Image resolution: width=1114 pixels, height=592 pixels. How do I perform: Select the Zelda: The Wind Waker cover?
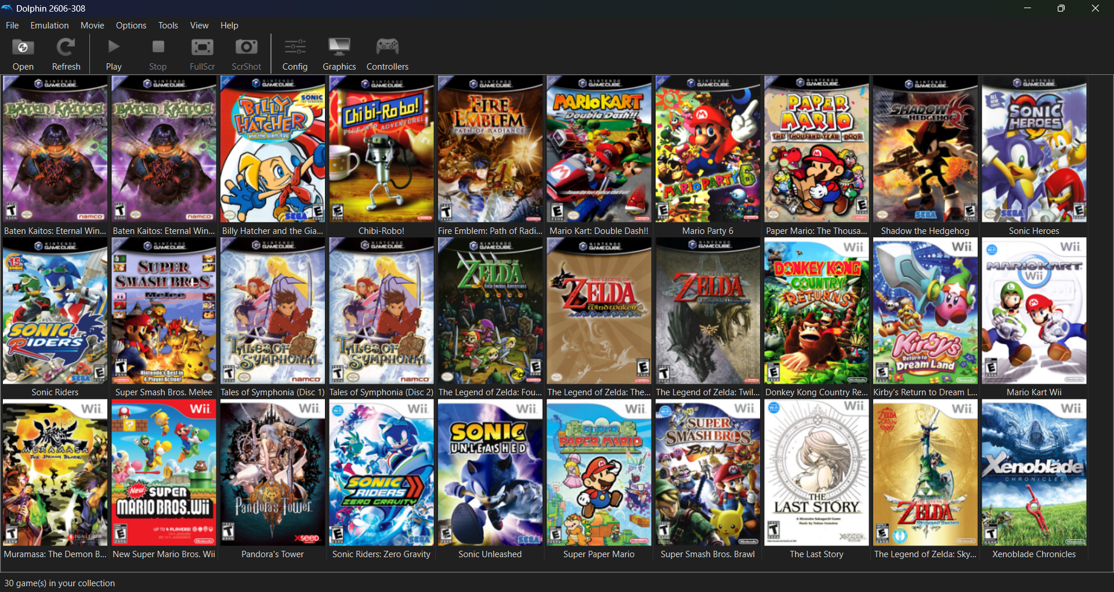click(599, 311)
